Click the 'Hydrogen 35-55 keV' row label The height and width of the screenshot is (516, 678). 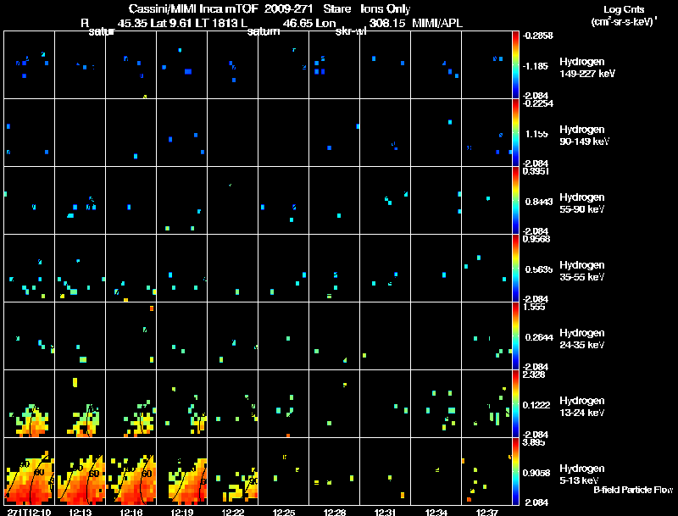(581, 271)
